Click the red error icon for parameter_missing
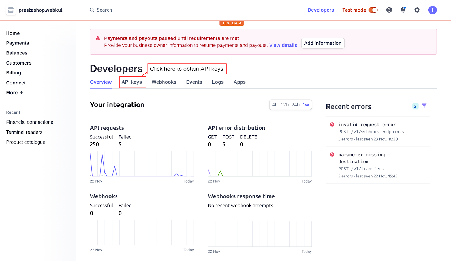 pos(332,155)
